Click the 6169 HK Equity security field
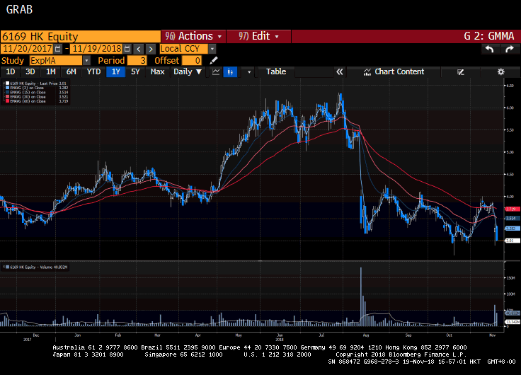Screen dimensions: 521x375 click(81, 36)
